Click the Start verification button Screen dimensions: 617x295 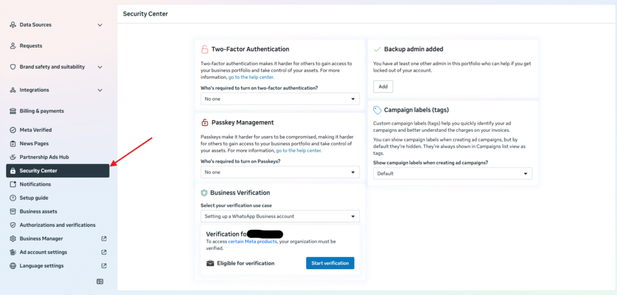(330, 263)
